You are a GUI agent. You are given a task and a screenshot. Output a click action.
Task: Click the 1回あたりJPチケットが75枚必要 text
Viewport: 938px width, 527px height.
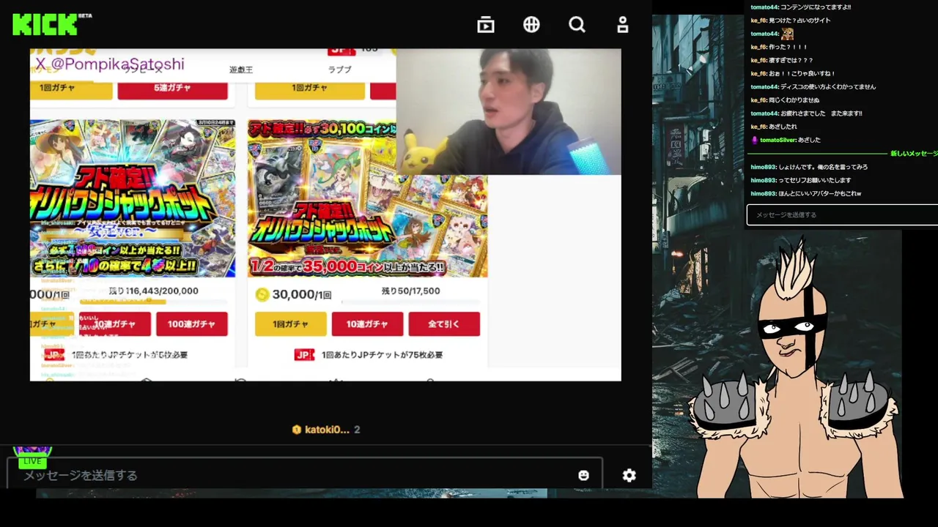[x=382, y=354]
